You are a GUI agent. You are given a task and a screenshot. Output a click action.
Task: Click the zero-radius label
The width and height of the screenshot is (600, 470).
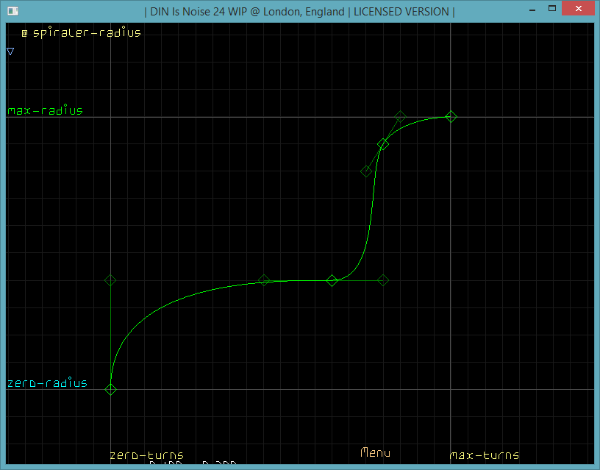point(47,383)
